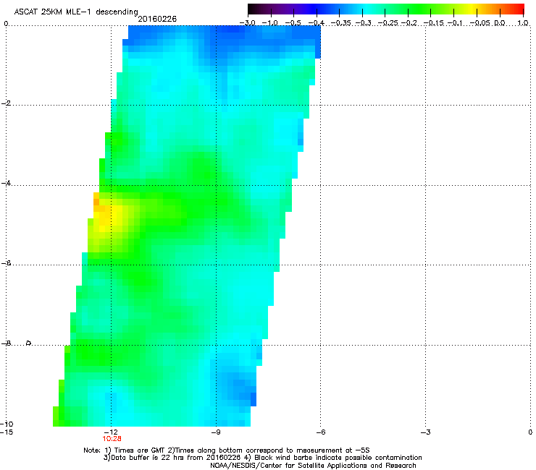The height and width of the screenshot is (470, 536).
Task: Click the '-0.15' color scale label
Action: [433, 23]
